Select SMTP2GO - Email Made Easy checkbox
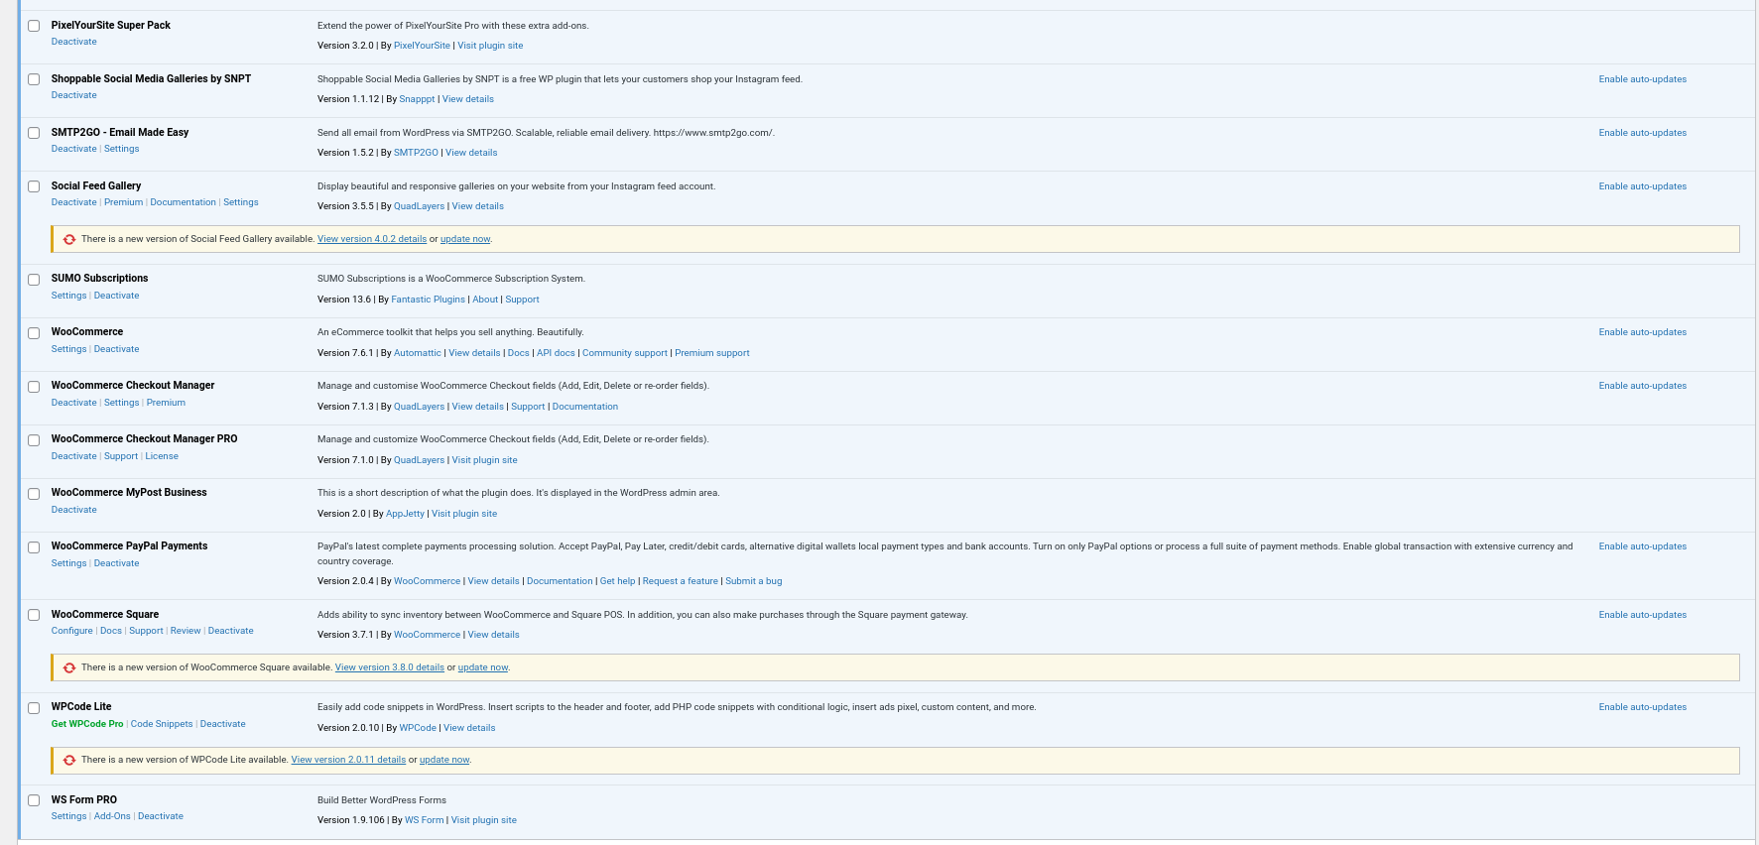This screenshot has height=845, width=1759. pyautogui.click(x=34, y=133)
